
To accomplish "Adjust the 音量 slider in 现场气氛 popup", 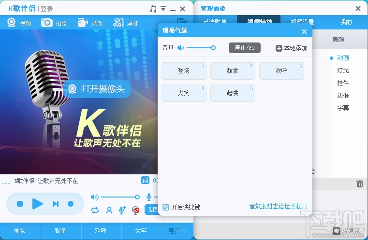I will coord(201,48).
